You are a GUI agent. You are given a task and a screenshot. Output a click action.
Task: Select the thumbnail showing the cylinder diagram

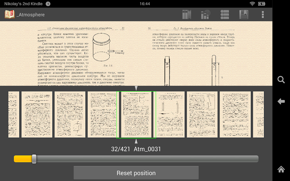click(x=70, y=115)
